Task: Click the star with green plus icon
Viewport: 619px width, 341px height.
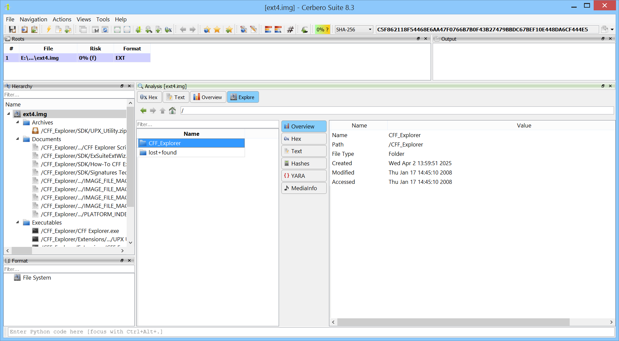Action: (x=229, y=29)
